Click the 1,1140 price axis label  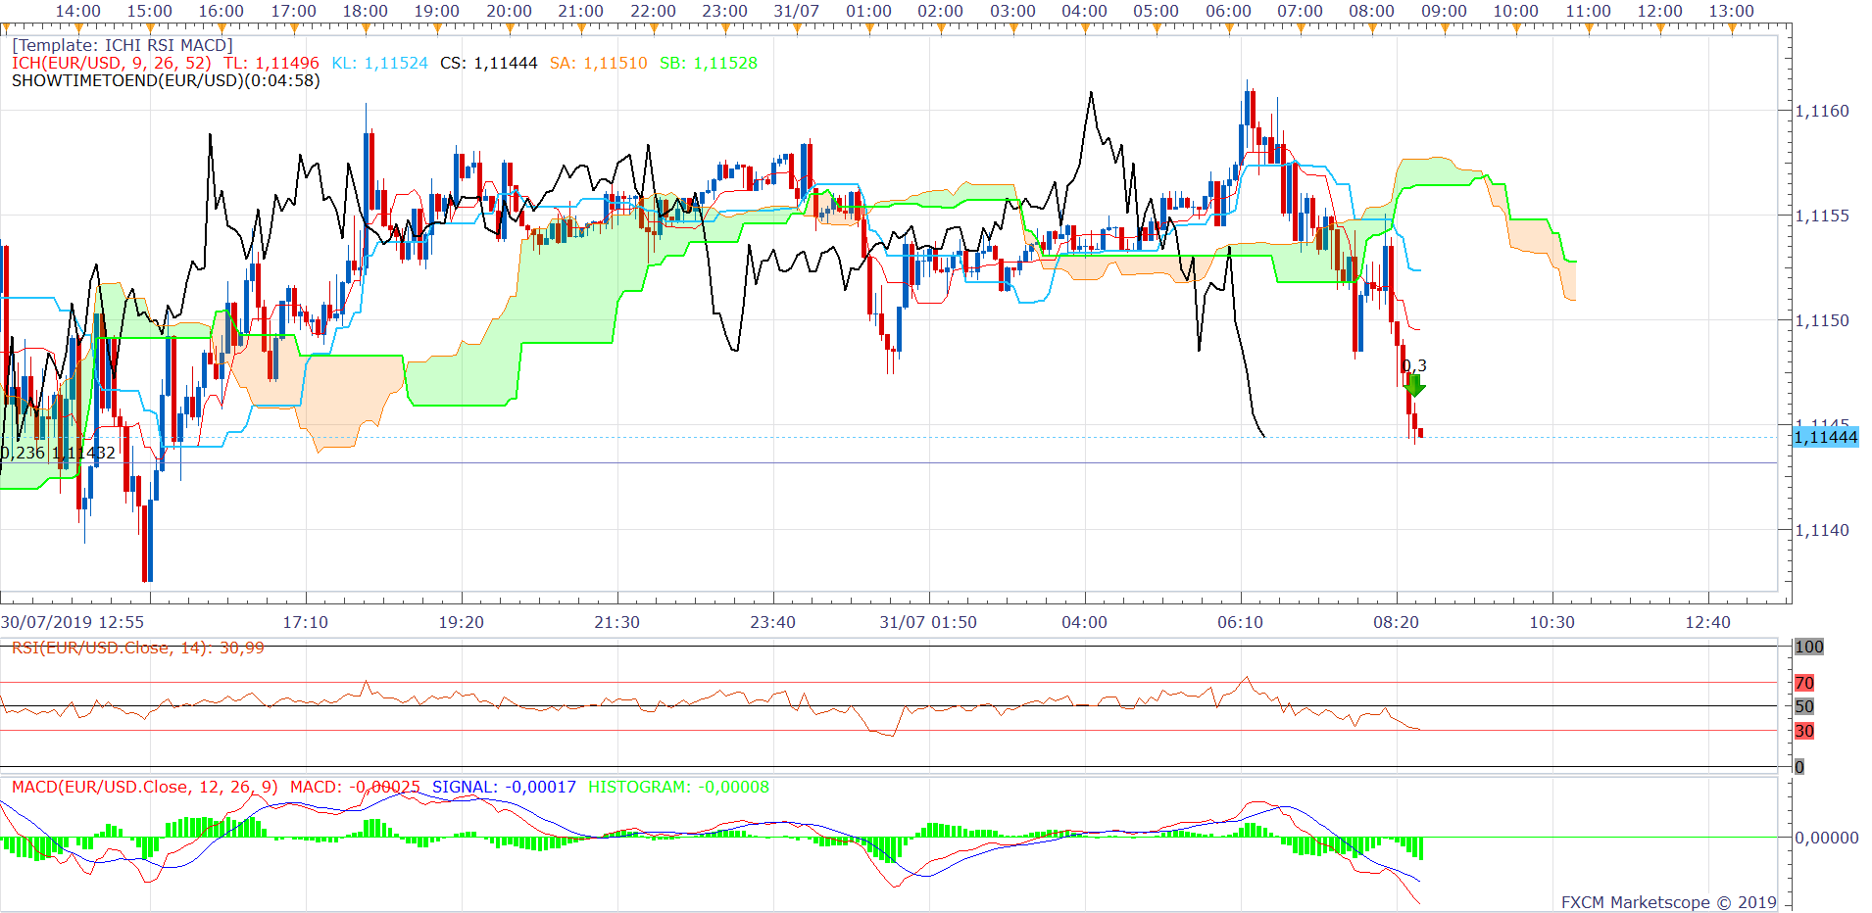tap(1822, 530)
